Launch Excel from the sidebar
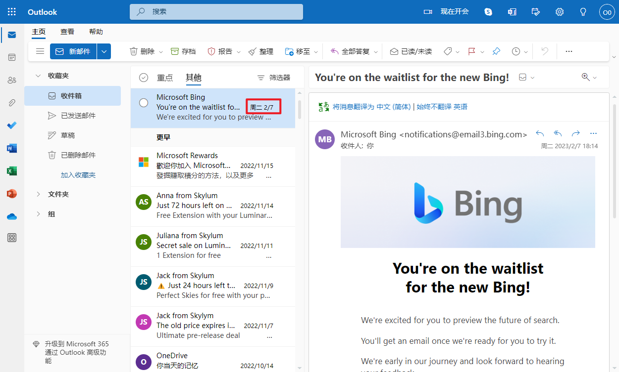 click(12, 171)
